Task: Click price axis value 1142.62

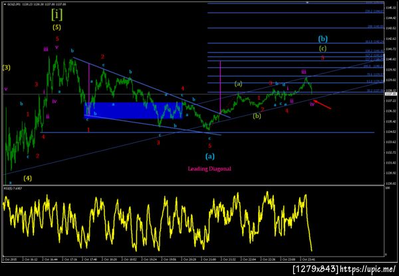Action: click(x=390, y=39)
